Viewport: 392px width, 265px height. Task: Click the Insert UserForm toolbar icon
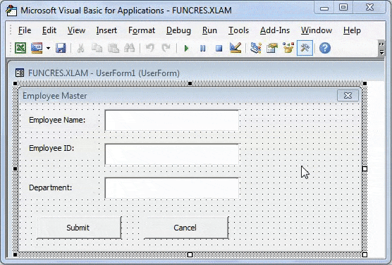click(x=37, y=48)
